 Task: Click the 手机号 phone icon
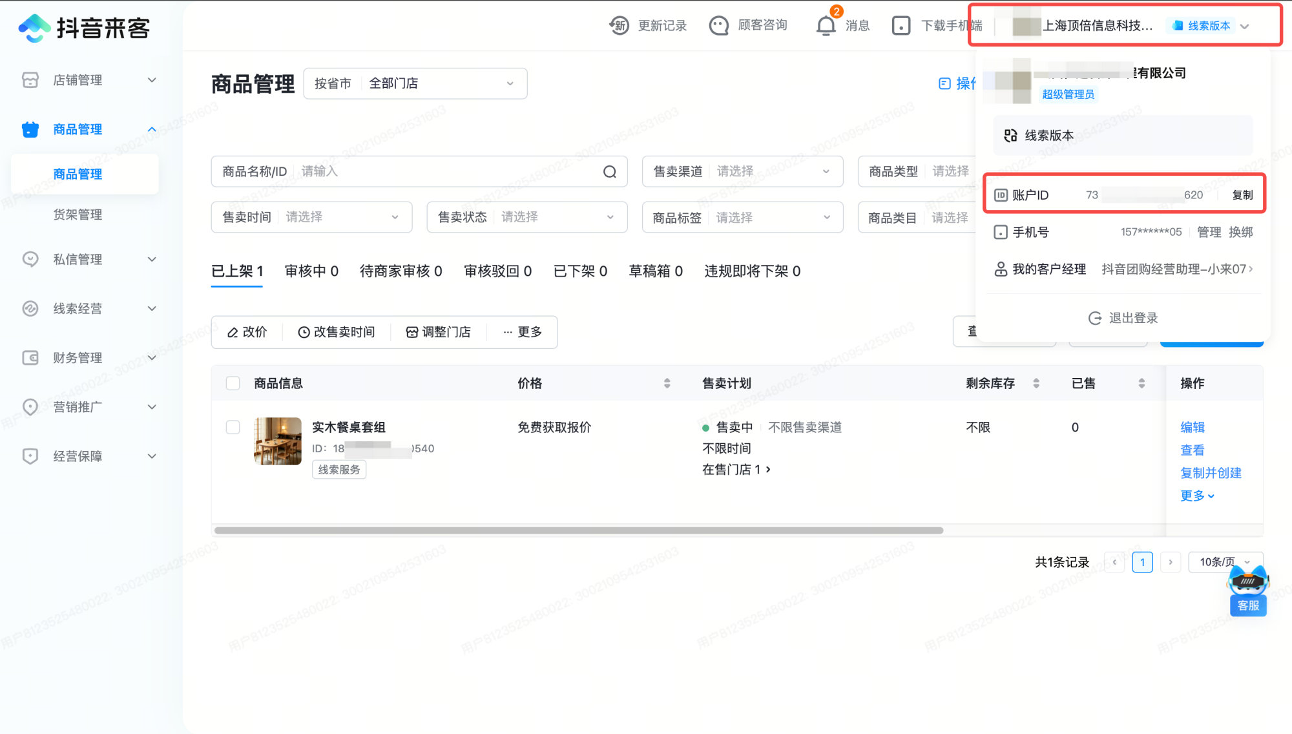(x=1001, y=232)
